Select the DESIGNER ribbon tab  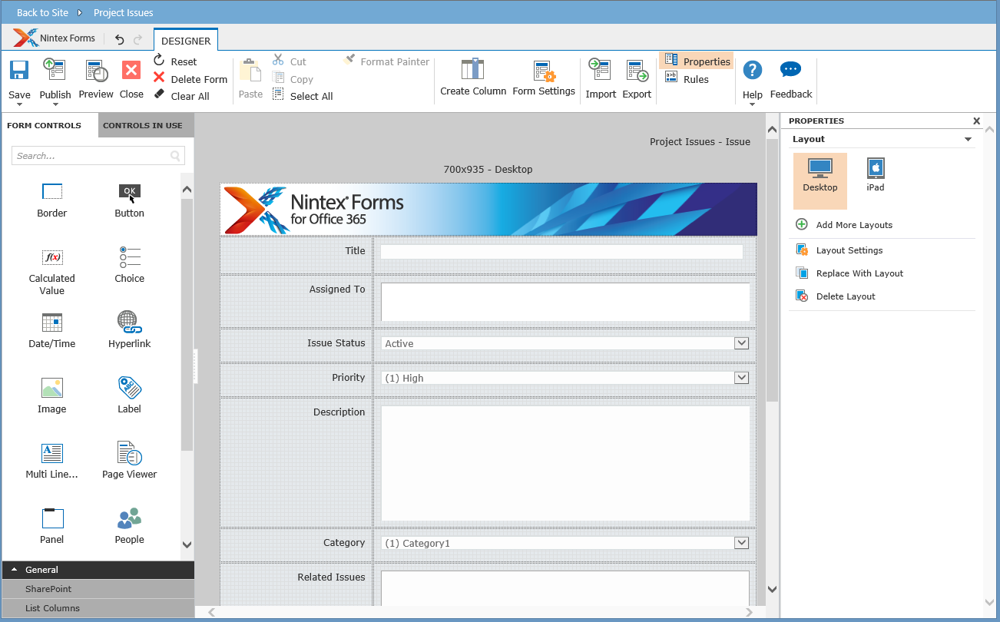pyautogui.click(x=186, y=41)
